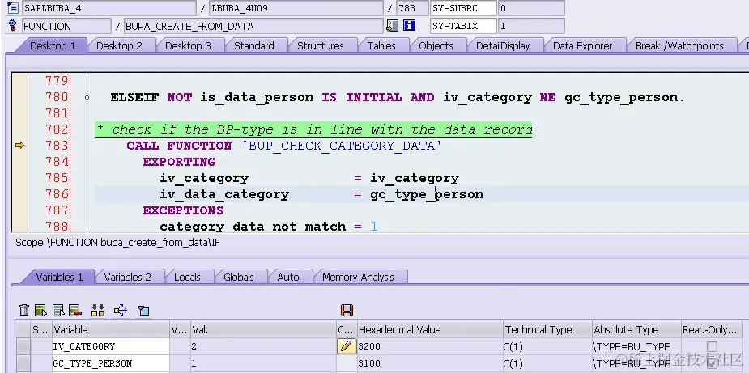
Task: Click gc_type_person on code line 786
Action: 427,194
